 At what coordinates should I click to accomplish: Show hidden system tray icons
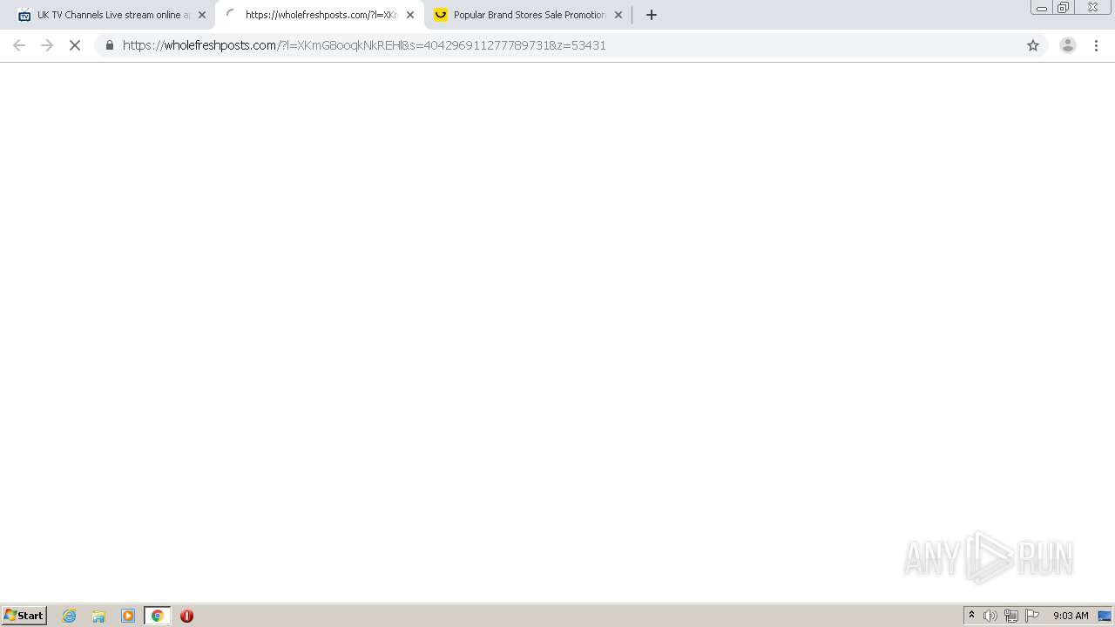[971, 616]
